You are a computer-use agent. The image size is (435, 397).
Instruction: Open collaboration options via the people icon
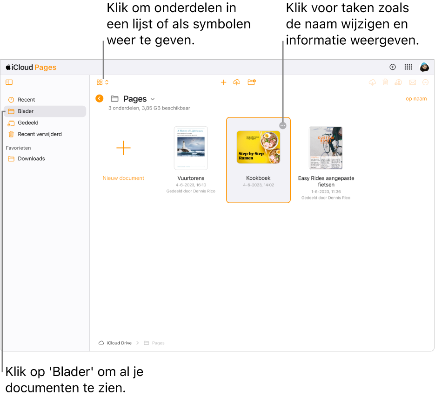(x=398, y=82)
